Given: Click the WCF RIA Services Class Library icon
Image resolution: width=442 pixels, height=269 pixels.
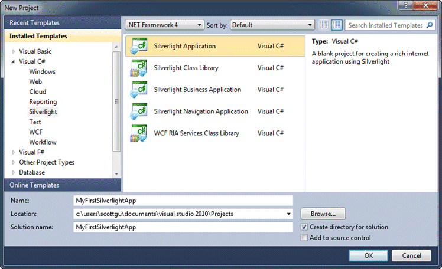Looking at the screenshot, I should point(138,133).
